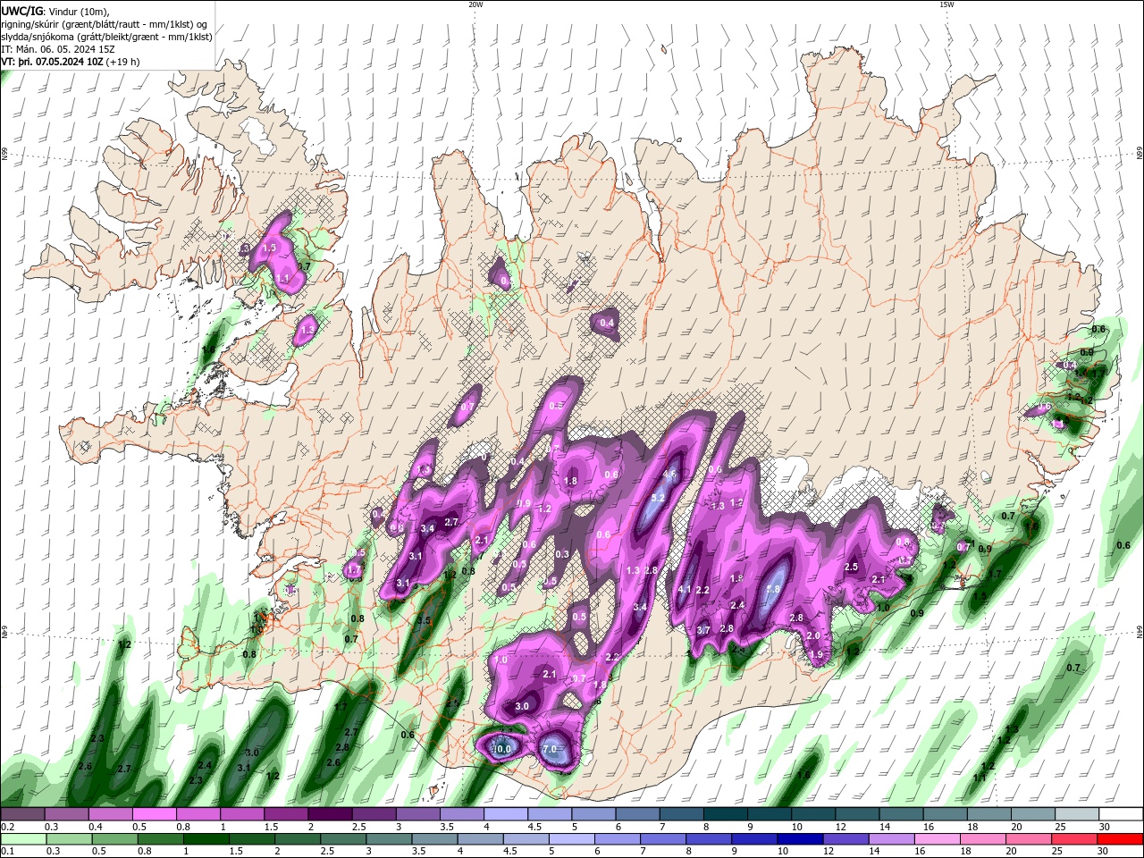Click the "5.8" snowfall value on the map
Screen dimensions: 1144x858
pyautogui.click(x=773, y=589)
